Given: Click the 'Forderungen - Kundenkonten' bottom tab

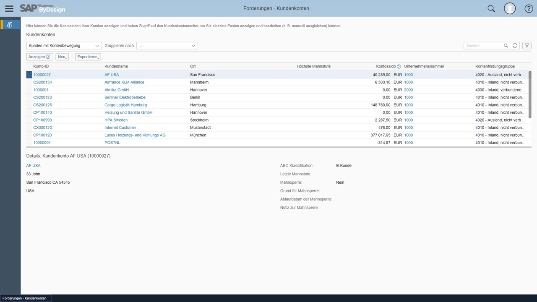Looking at the screenshot, I should [25, 298].
